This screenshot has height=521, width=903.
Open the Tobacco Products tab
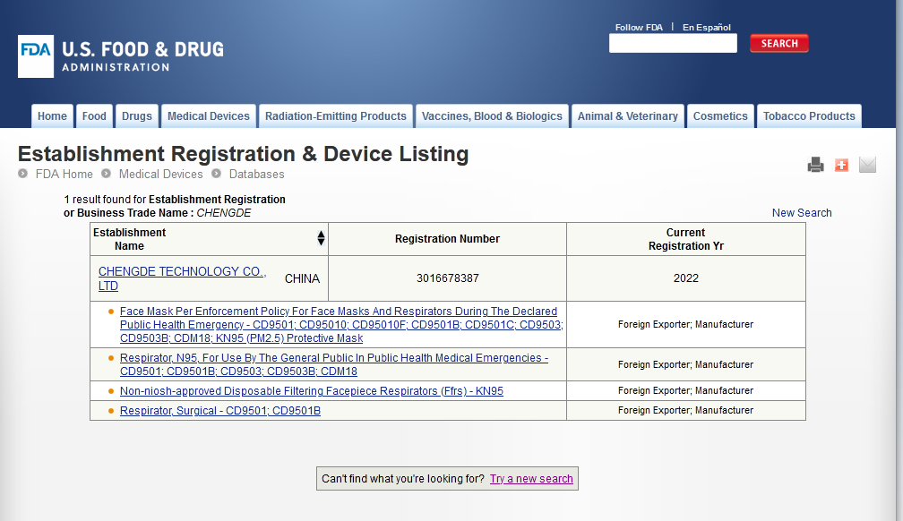809,115
